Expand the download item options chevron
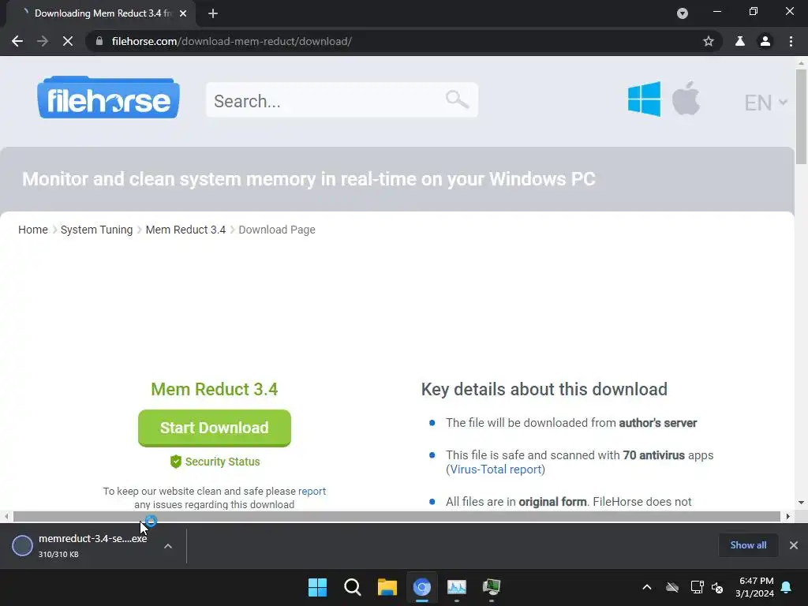Image resolution: width=808 pixels, height=606 pixels. (168, 546)
